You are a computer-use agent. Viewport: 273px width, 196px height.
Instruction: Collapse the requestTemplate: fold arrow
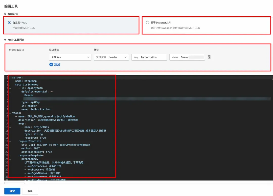(x=10, y=142)
